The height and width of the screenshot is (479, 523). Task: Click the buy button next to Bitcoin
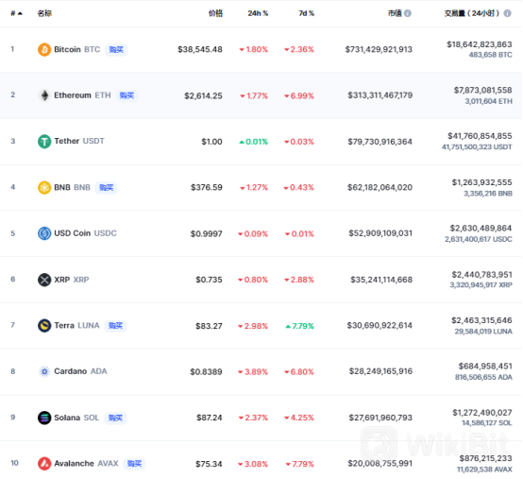coord(116,49)
